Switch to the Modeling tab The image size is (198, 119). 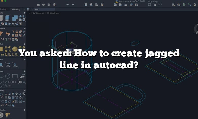[x=16, y=9]
